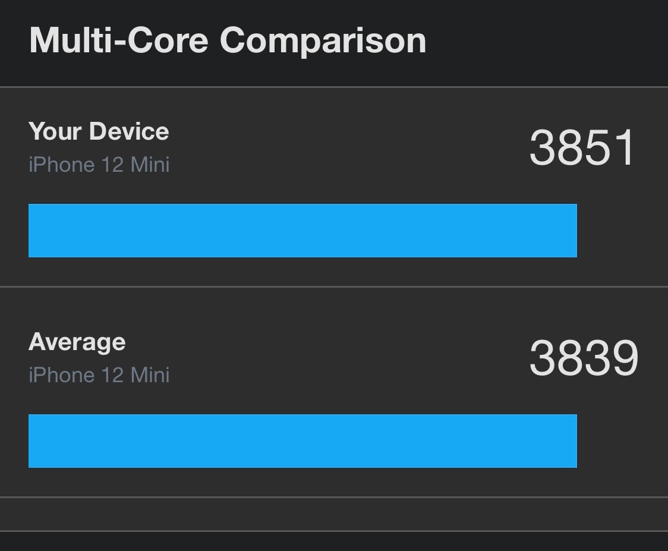Click the divider line under the title header

[334, 87]
